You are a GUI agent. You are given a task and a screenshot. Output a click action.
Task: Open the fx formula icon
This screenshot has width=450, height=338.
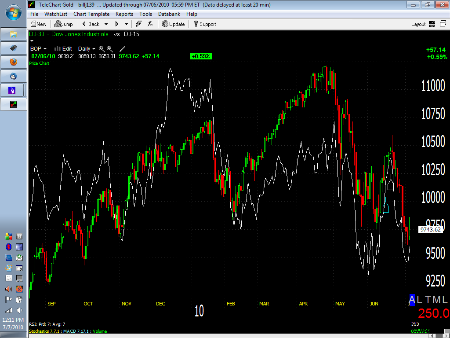(x=150, y=24)
